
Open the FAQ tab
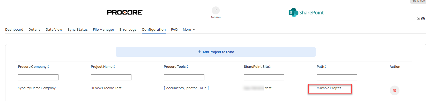coord(174,30)
